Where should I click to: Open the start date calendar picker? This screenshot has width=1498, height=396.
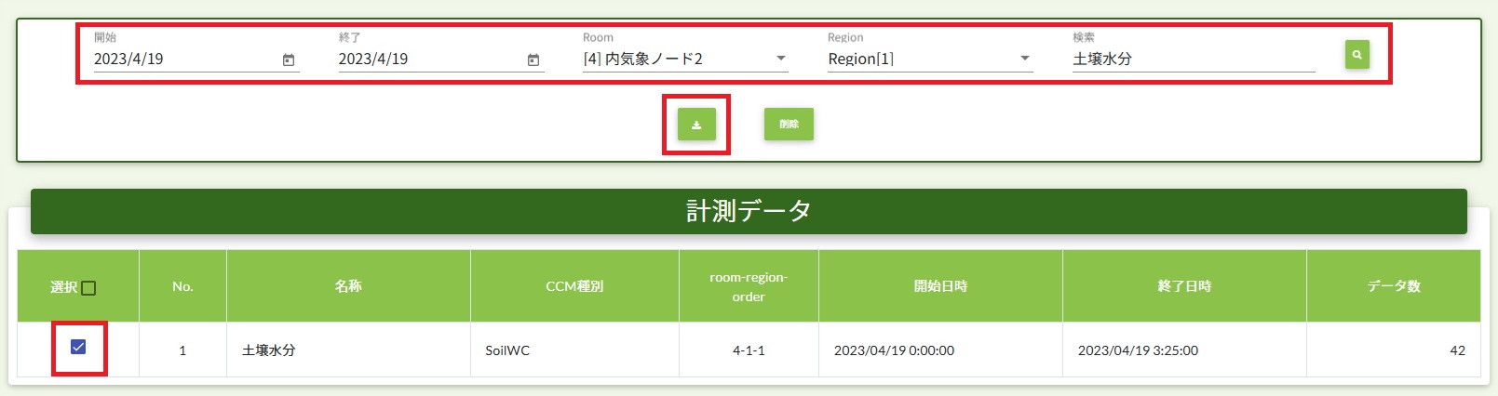click(x=289, y=59)
